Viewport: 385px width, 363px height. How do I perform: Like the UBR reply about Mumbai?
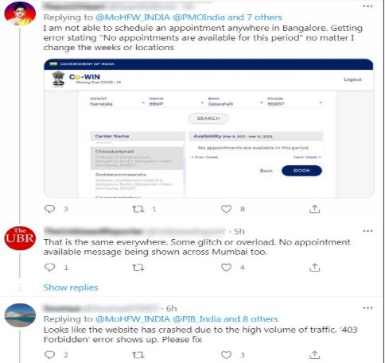[226, 268]
